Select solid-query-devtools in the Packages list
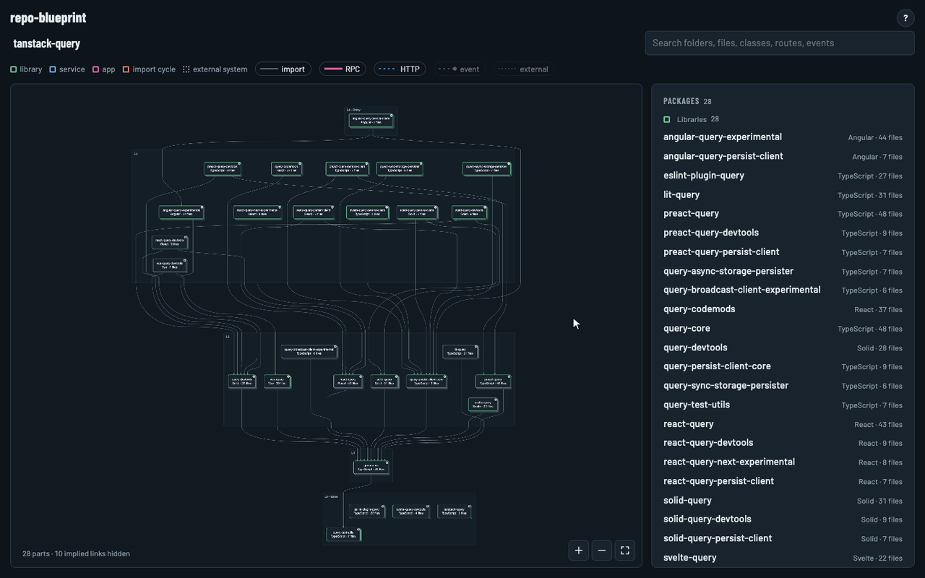 tap(783, 519)
